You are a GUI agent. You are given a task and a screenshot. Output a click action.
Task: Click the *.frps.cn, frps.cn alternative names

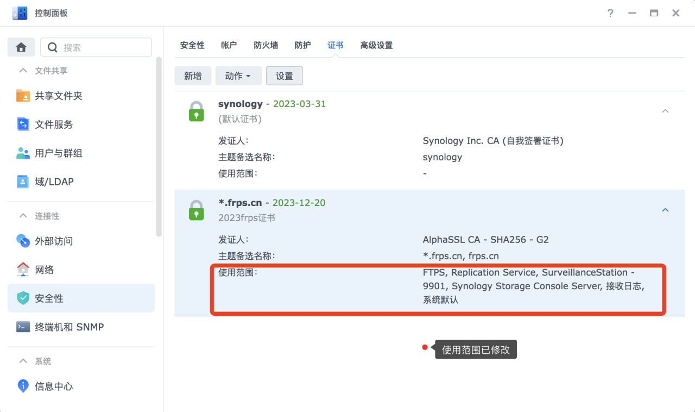pyautogui.click(x=461, y=256)
